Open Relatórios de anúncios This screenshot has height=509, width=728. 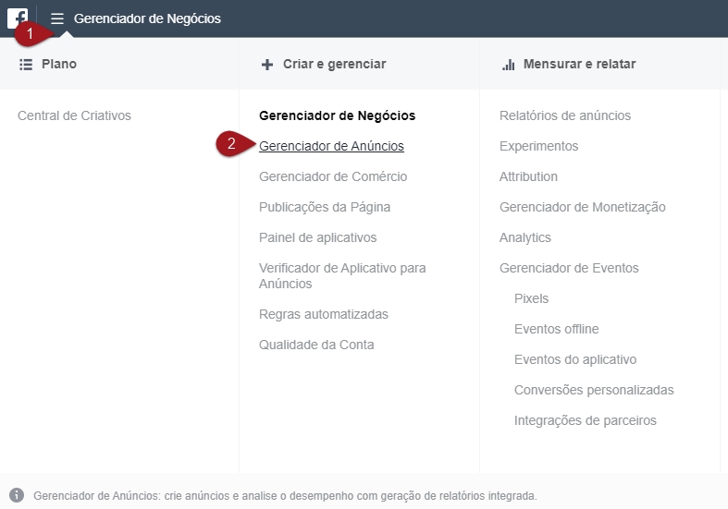[x=565, y=115]
